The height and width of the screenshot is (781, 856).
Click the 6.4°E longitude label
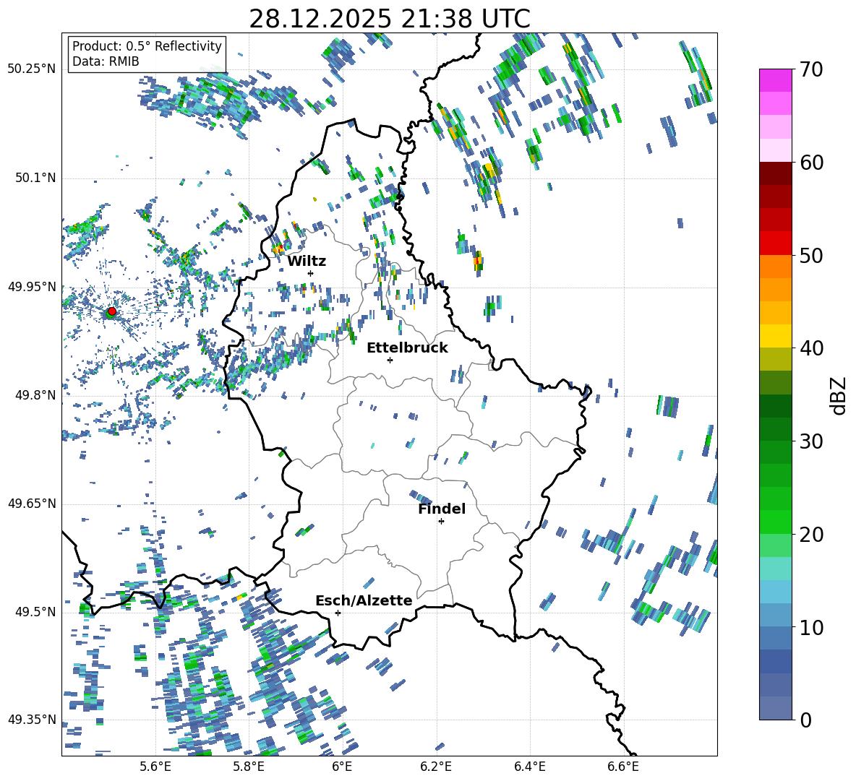pos(529,767)
